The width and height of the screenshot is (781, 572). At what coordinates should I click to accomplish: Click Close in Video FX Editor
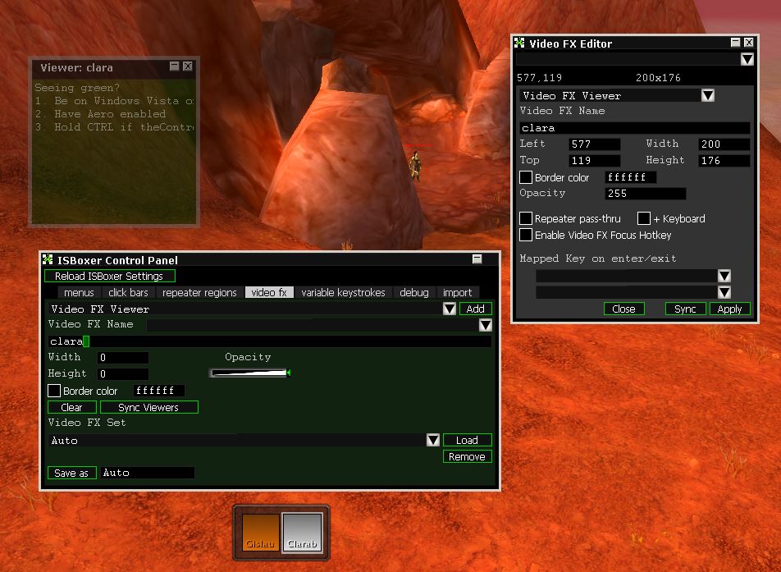(624, 309)
